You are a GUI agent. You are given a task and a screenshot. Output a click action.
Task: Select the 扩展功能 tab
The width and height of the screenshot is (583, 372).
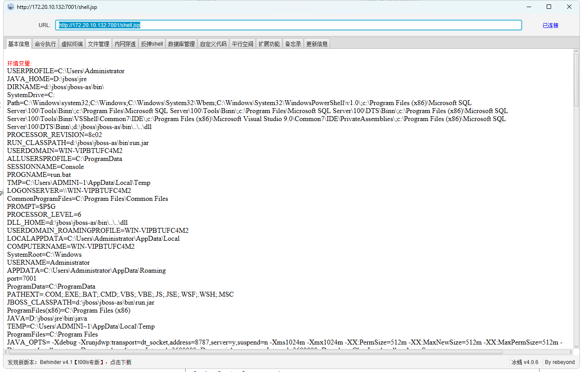[x=269, y=44]
